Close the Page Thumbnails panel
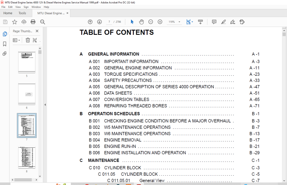 [x=37, y=31]
